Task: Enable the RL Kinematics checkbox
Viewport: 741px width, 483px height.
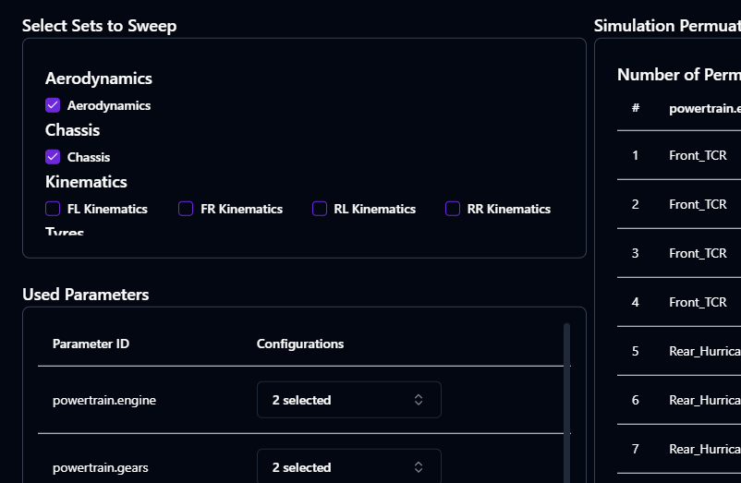Action: point(320,209)
